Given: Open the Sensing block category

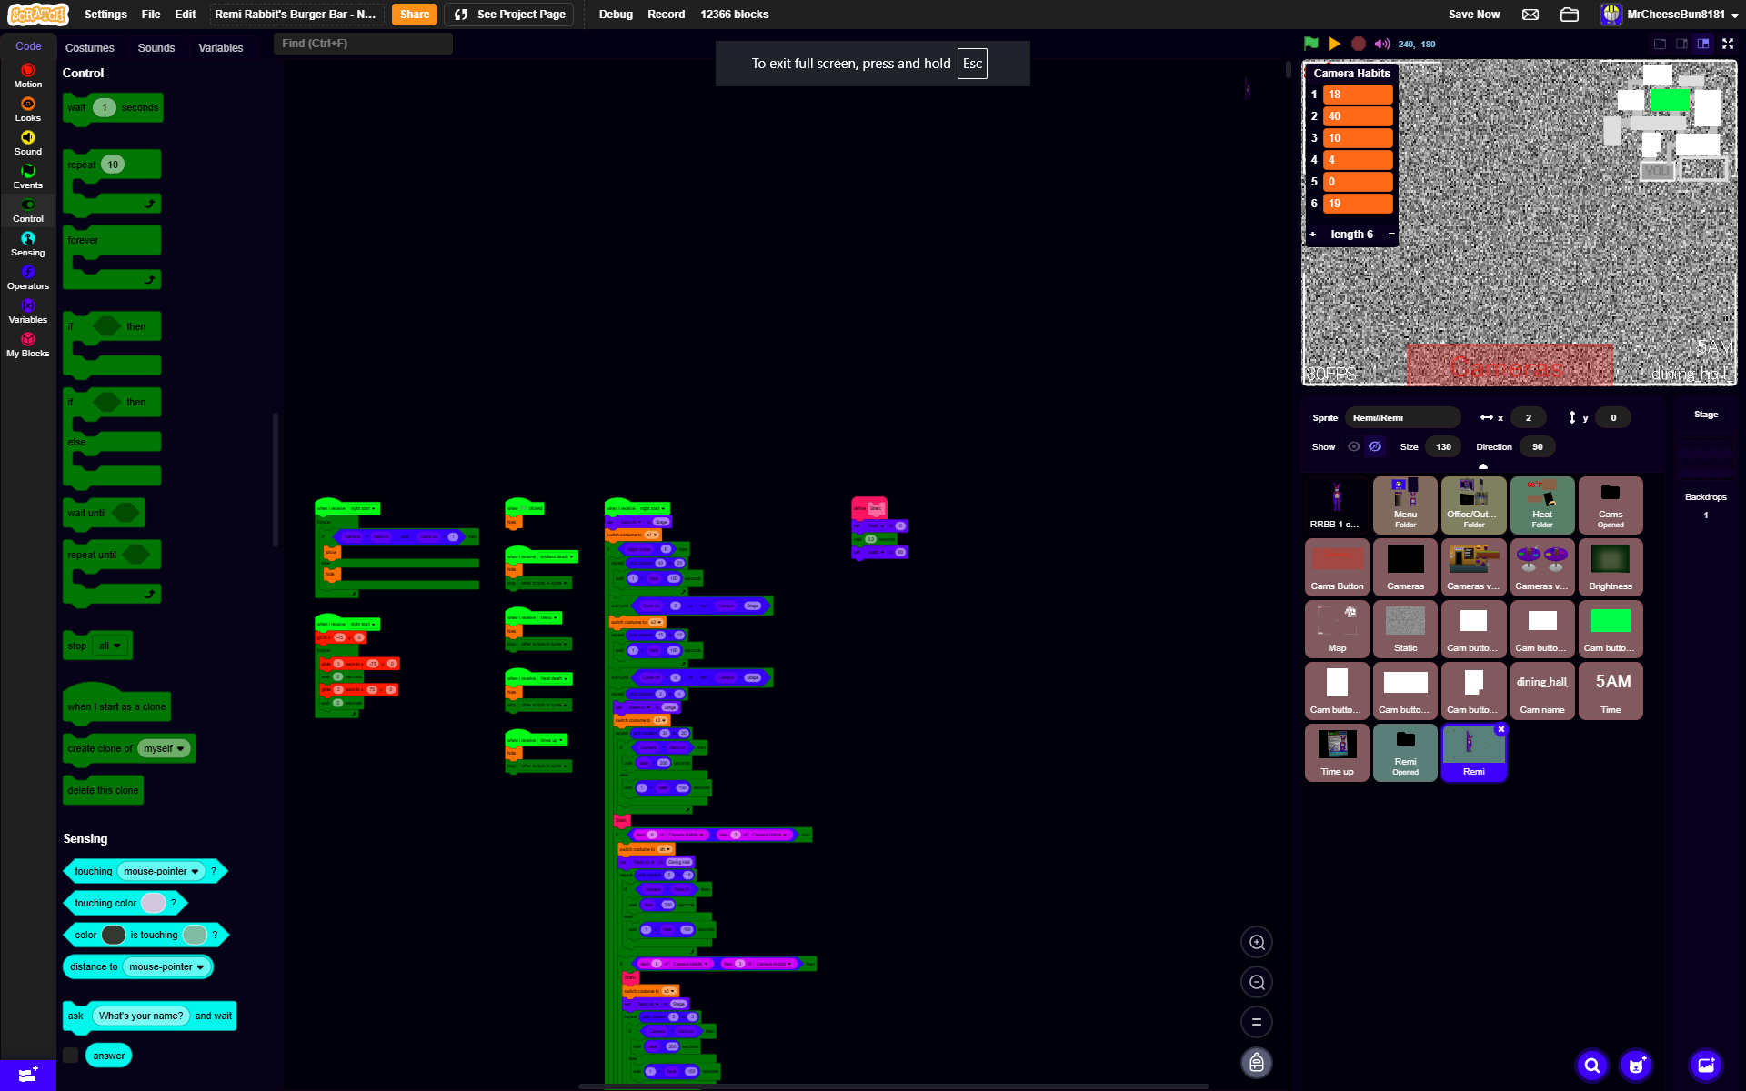Looking at the screenshot, I should [x=28, y=244].
